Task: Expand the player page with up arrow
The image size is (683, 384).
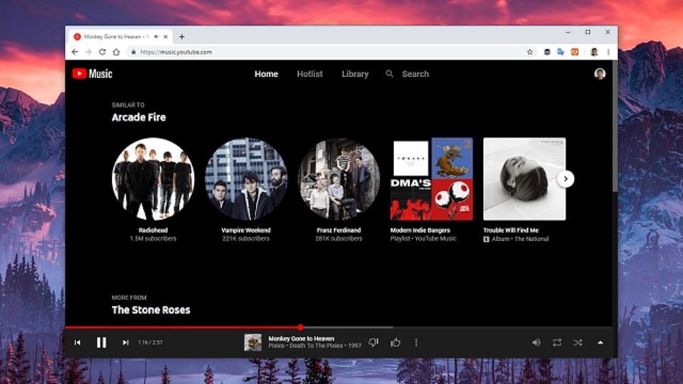Action: 600,343
